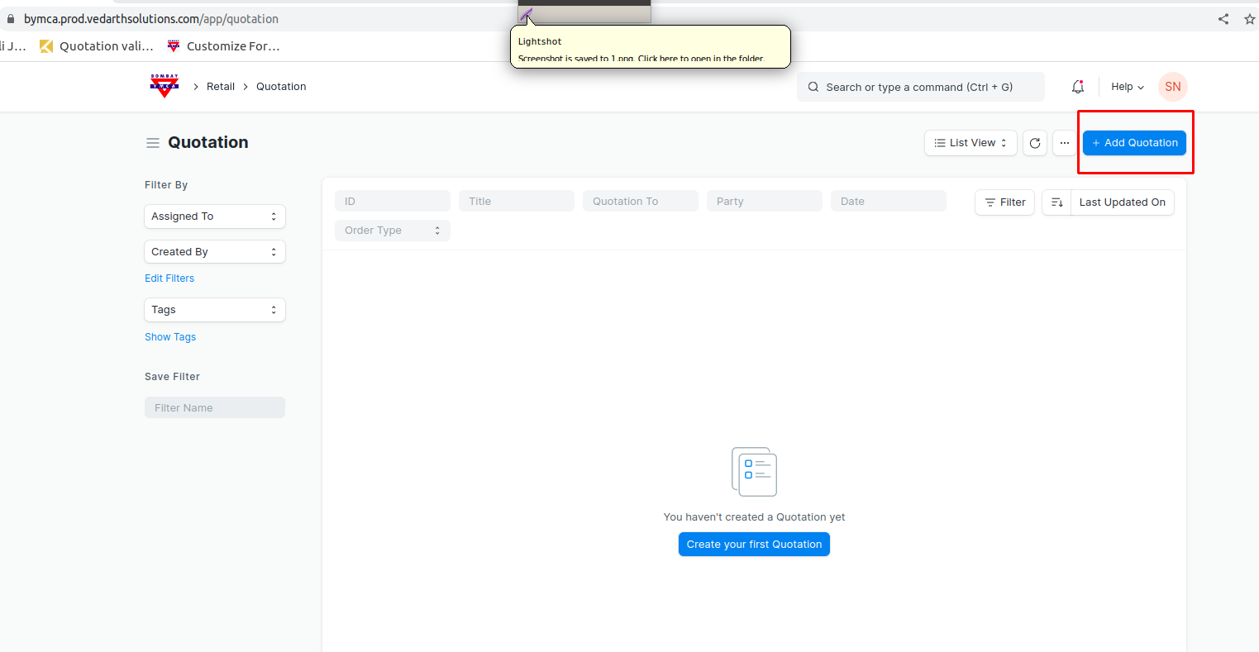Focus the Filter Name input field

[x=215, y=408]
